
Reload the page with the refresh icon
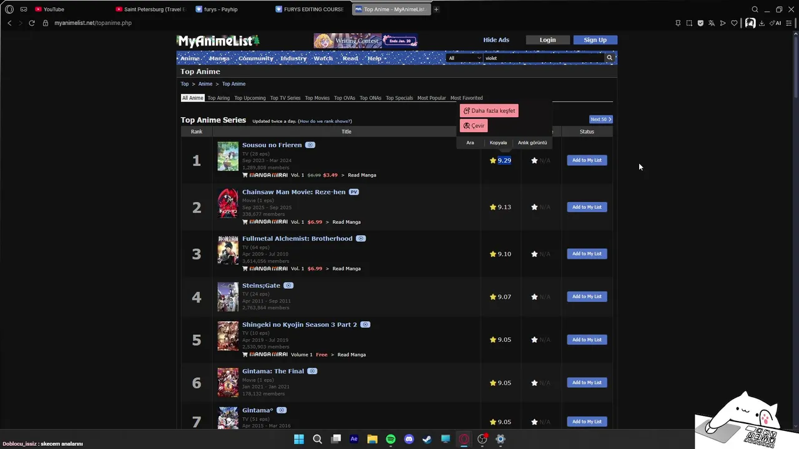[32, 23]
